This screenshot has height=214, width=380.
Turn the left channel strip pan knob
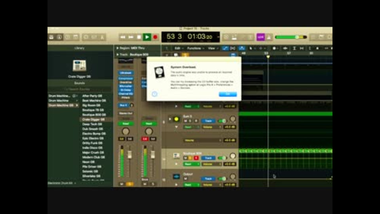(x=125, y=131)
